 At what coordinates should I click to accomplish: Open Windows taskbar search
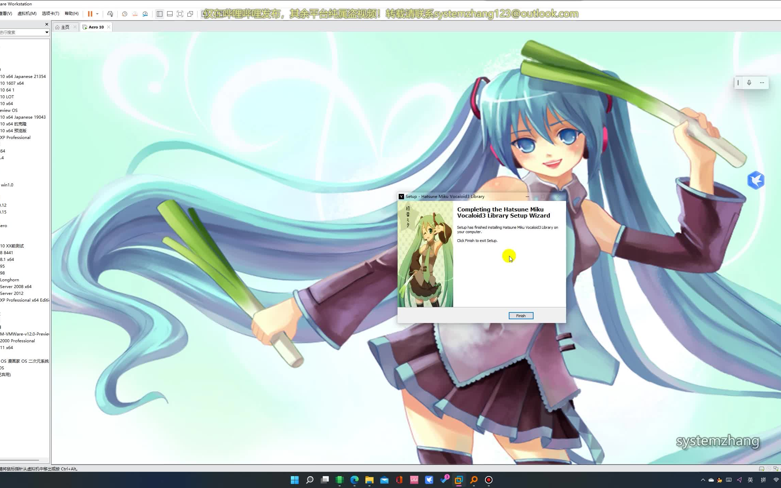pyautogui.click(x=309, y=480)
